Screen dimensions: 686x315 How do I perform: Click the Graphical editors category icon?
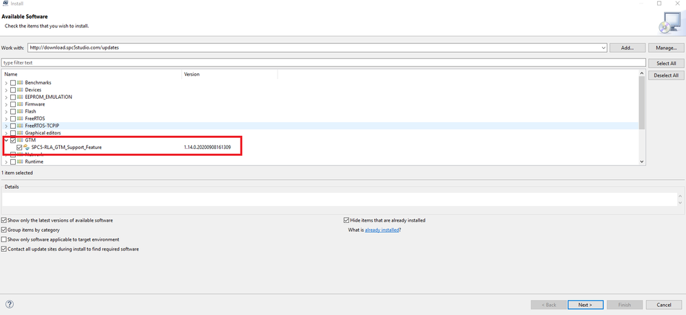(x=20, y=133)
